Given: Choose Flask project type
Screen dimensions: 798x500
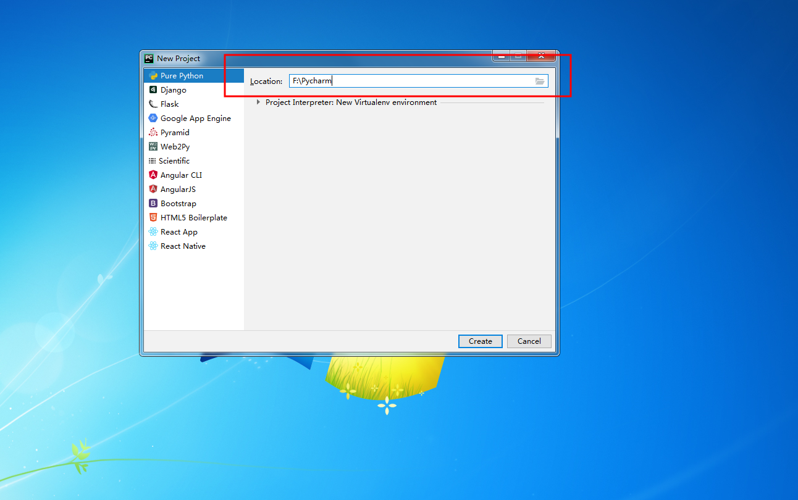Looking at the screenshot, I should (194, 104).
